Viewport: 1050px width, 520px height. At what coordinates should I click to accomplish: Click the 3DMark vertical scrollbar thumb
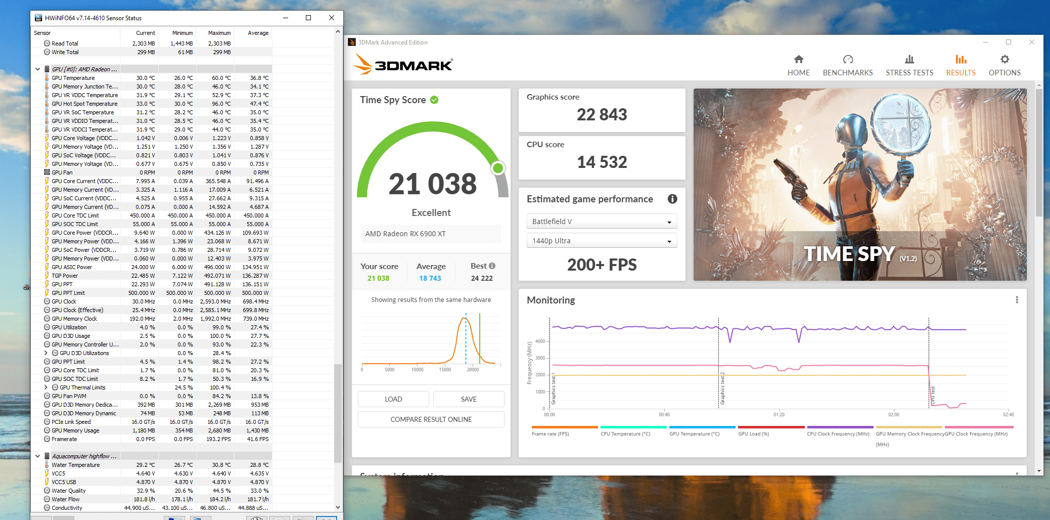click(x=1039, y=153)
